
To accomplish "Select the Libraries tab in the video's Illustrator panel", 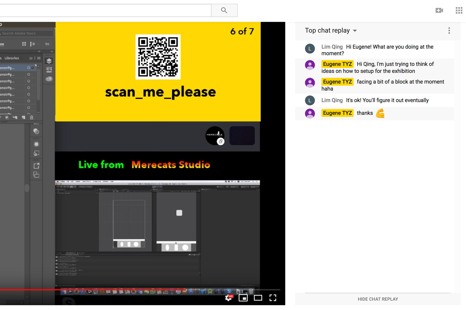I will [12, 58].
